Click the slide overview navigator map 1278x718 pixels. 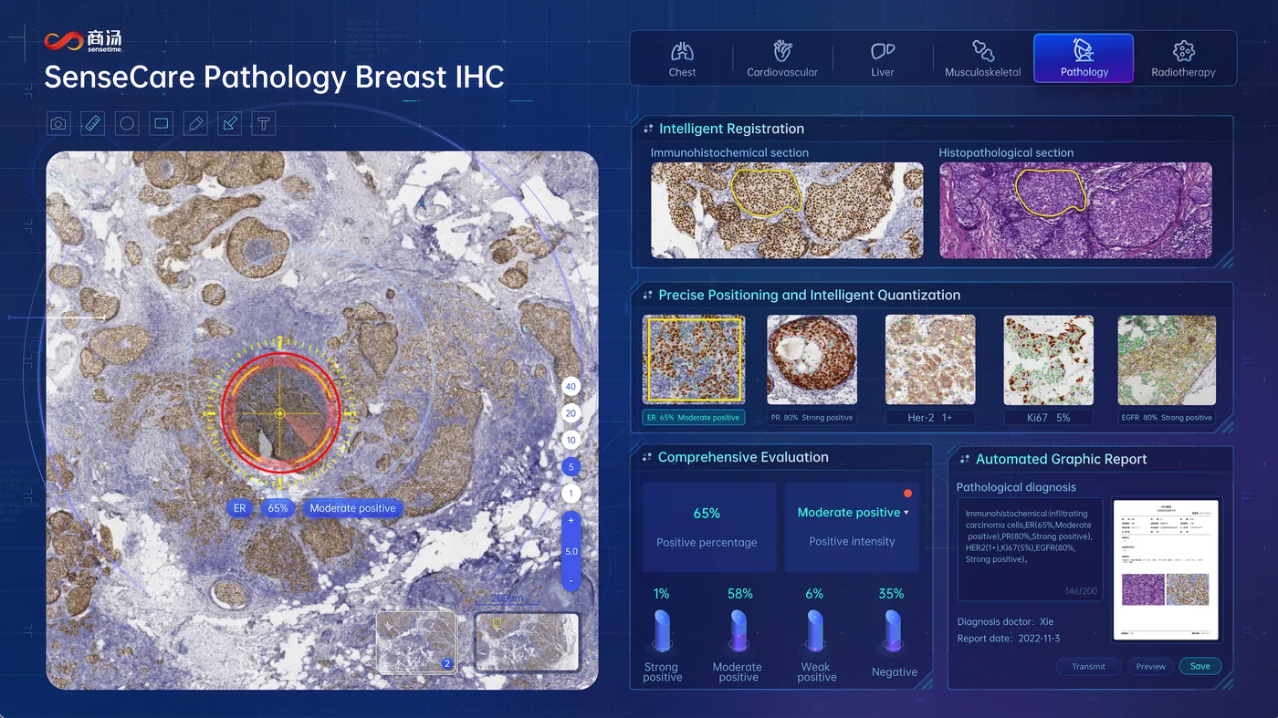tap(527, 642)
